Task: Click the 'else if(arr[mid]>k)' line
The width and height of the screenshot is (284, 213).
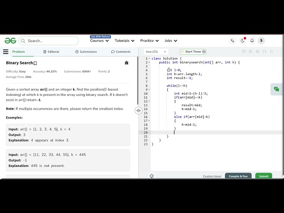Action: (192, 117)
